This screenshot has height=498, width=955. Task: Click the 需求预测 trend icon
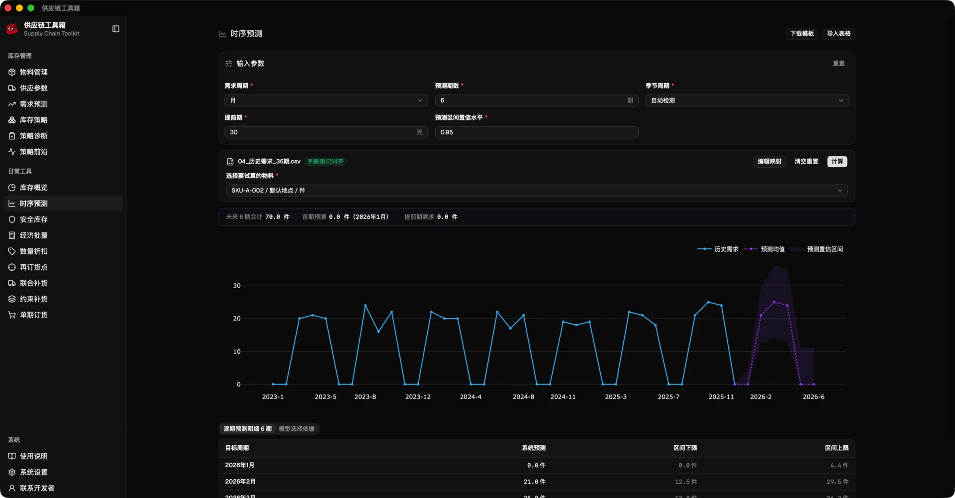[12, 104]
